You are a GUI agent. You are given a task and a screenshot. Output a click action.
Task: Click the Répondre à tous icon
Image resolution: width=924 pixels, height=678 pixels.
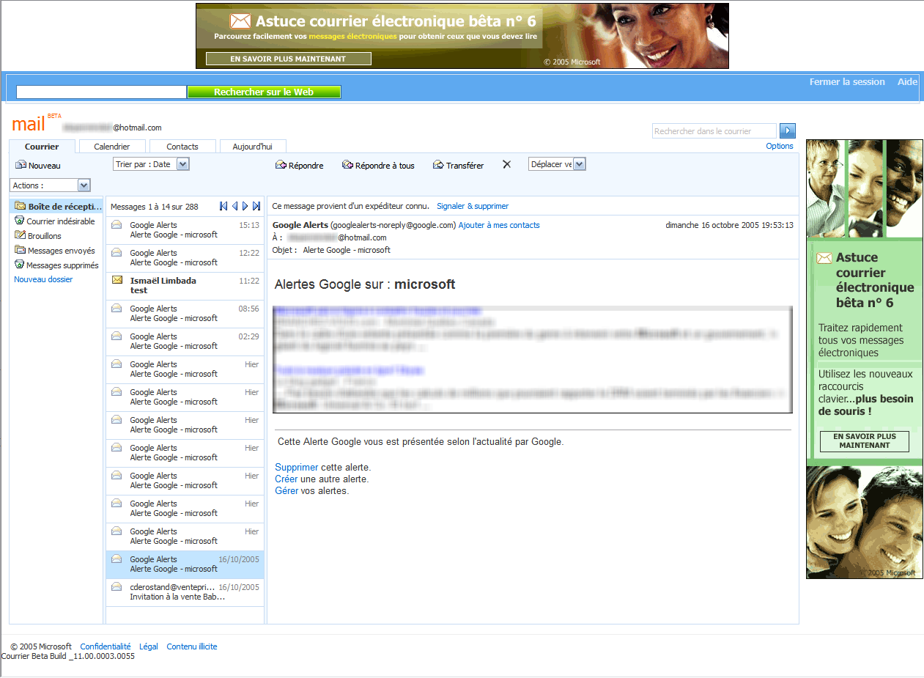(x=347, y=166)
